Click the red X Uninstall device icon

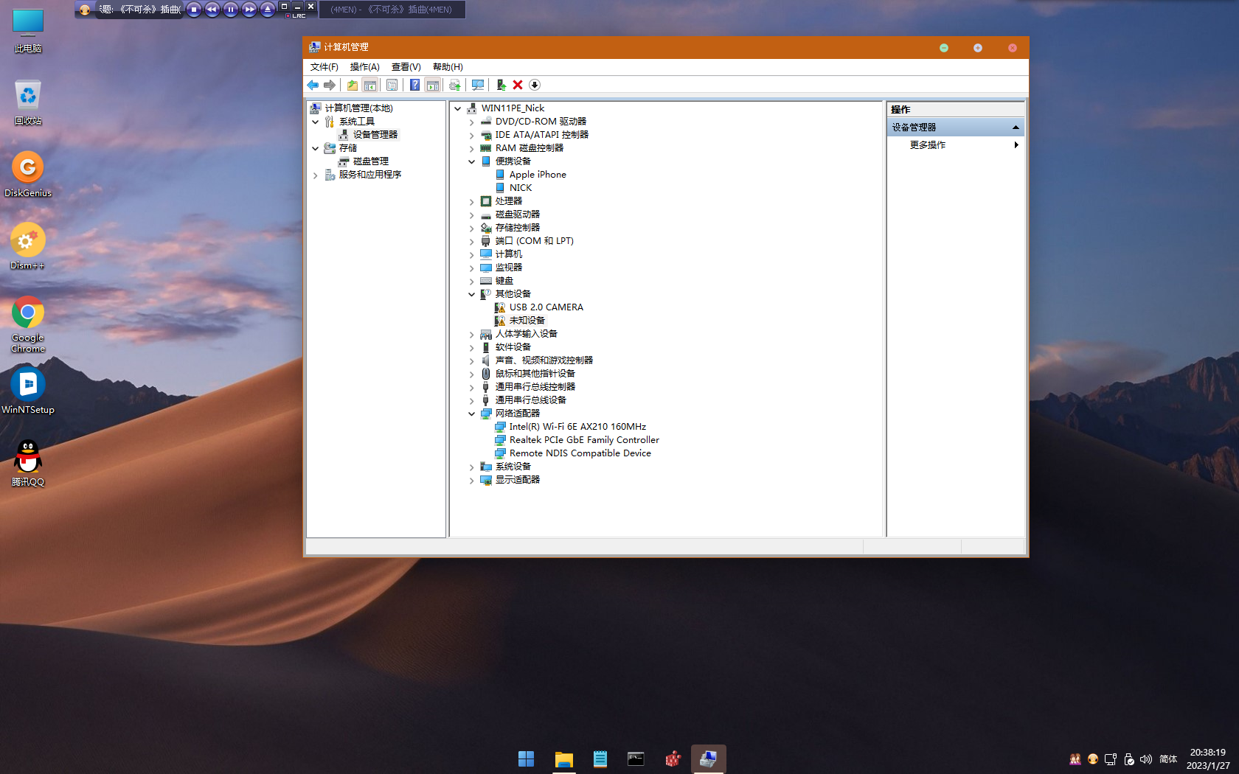[518, 86]
